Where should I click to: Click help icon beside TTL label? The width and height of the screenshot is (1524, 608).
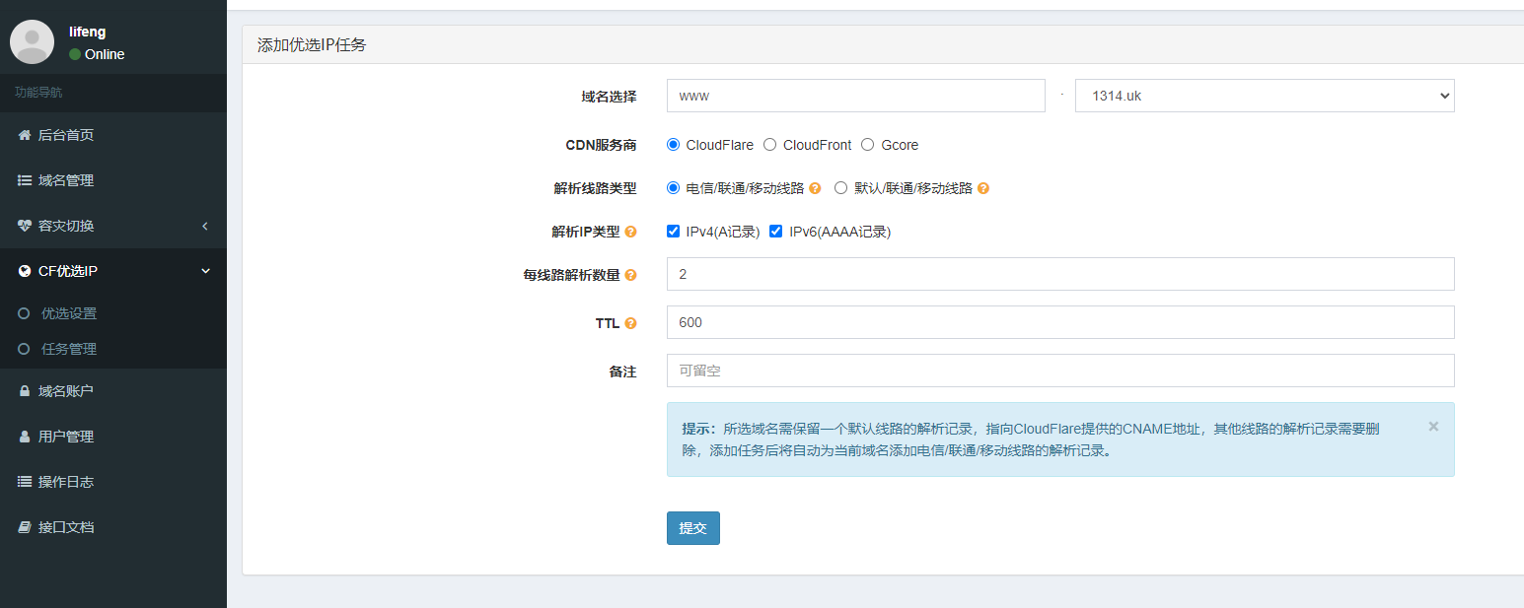(630, 323)
